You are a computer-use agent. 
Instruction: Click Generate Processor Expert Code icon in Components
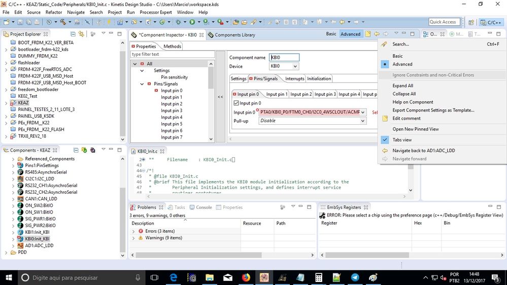(84, 150)
